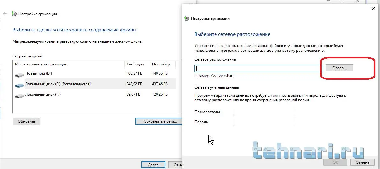Click into the Пользователь input field

click(x=264, y=112)
